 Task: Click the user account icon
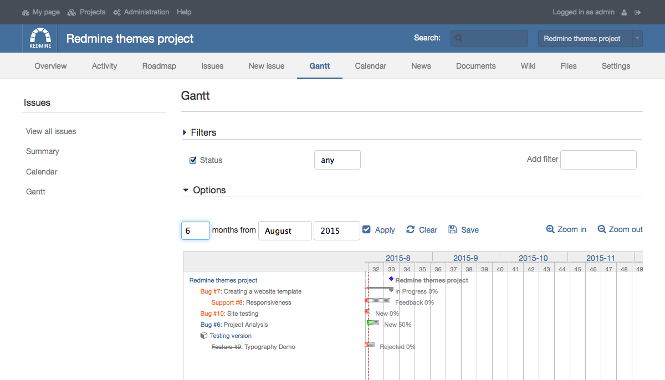[x=624, y=12]
